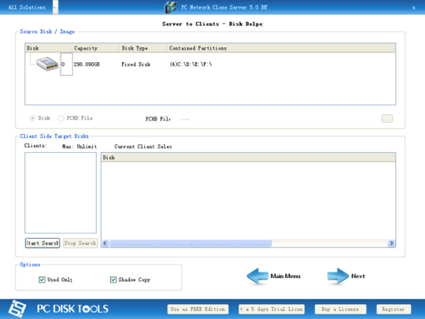
Task: Select the Fixed Disk type cell
Action: coord(136,65)
